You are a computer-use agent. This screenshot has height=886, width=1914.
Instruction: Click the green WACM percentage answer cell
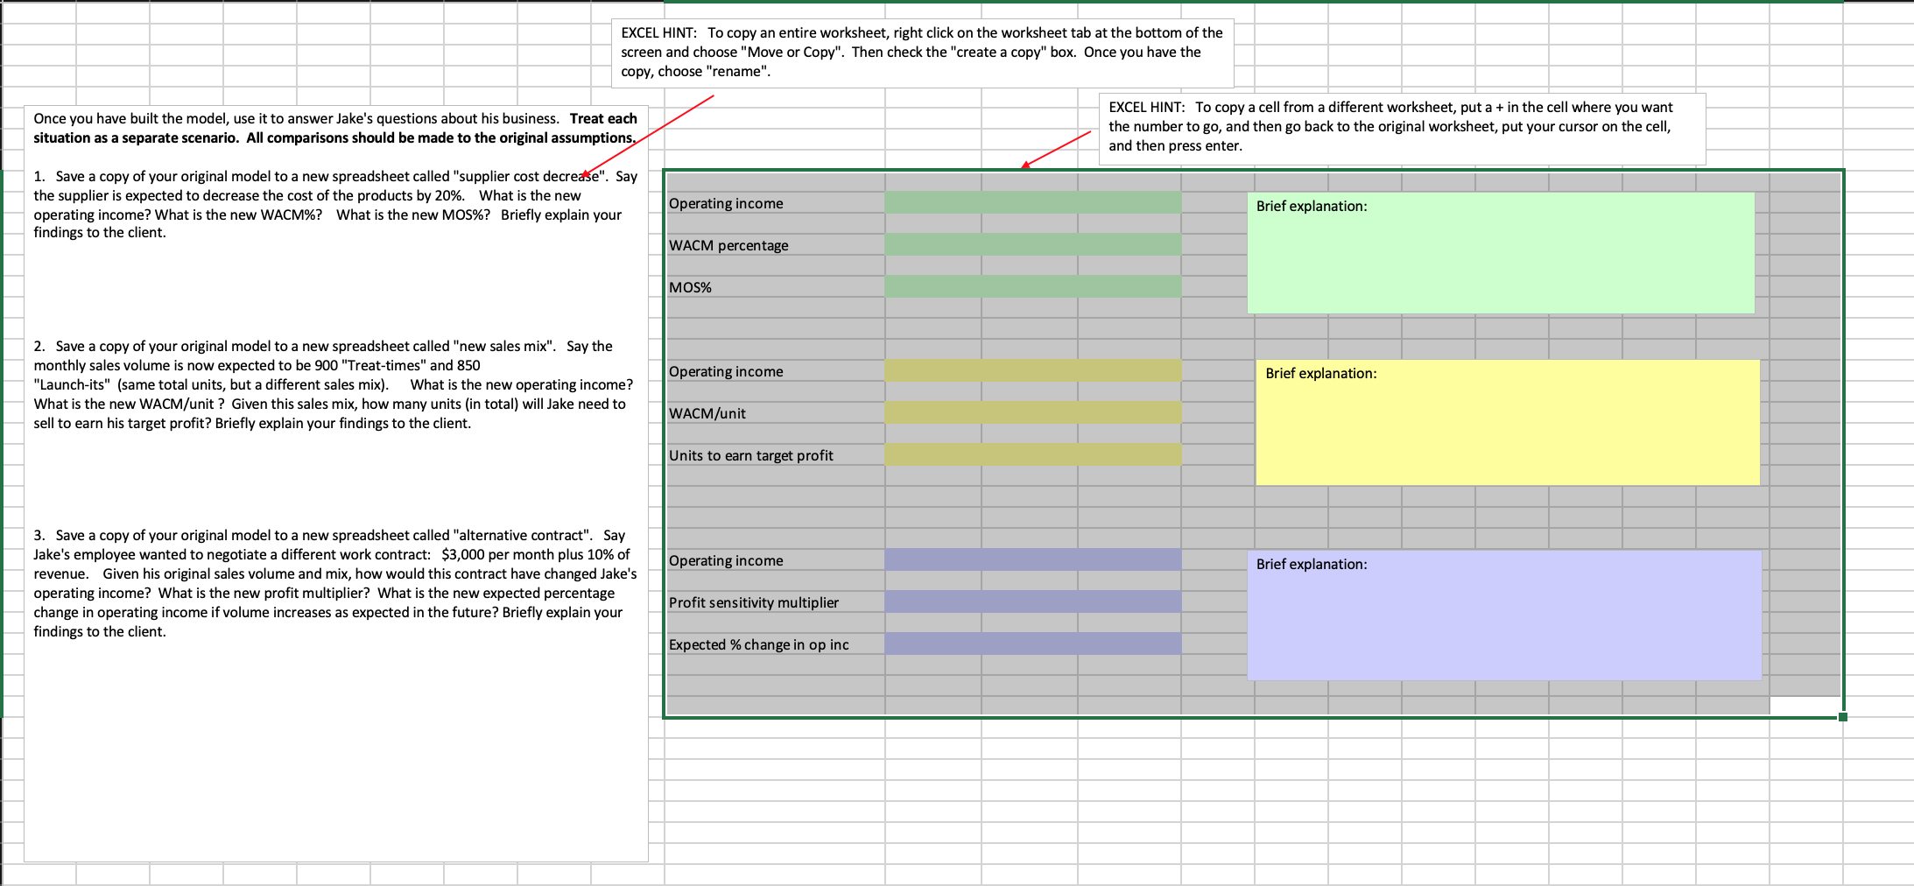(1033, 244)
